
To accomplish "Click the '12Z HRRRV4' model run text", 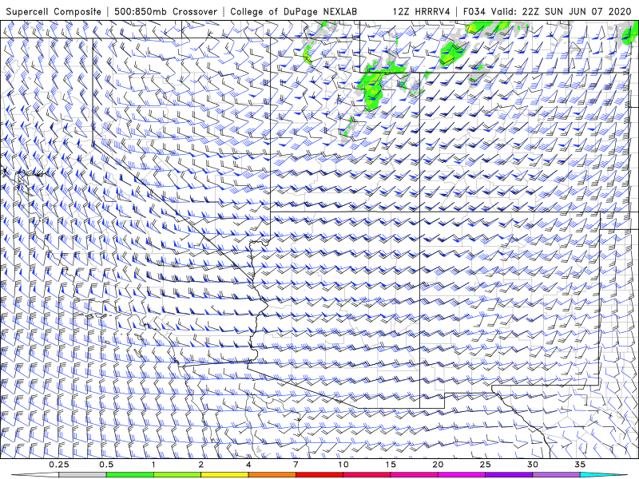I will pos(422,12).
